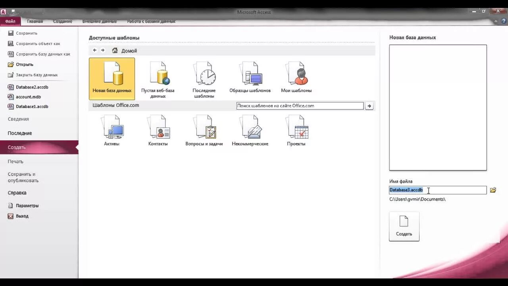
Task: Browse for database location folder icon
Action: pyautogui.click(x=493, y=190)
